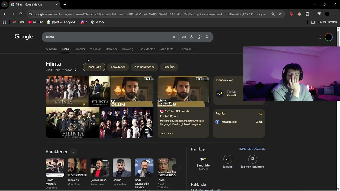The height and width of the screenshot is (191, 340).
Task: Open site information icon in address bar
Action: [30, 14]
